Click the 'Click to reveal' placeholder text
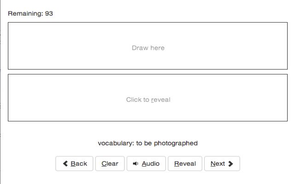The width and height of the screenshot is (295, 184). [148, 99]
